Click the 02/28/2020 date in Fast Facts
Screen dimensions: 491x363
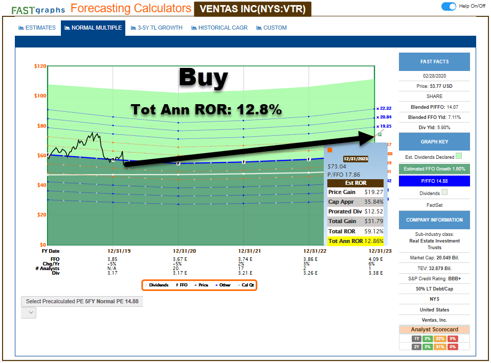tap(434, 76)
